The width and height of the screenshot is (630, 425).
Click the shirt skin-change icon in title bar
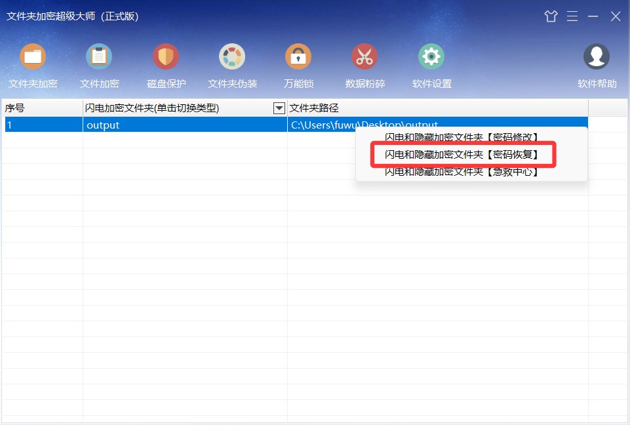tap(551, 16)
